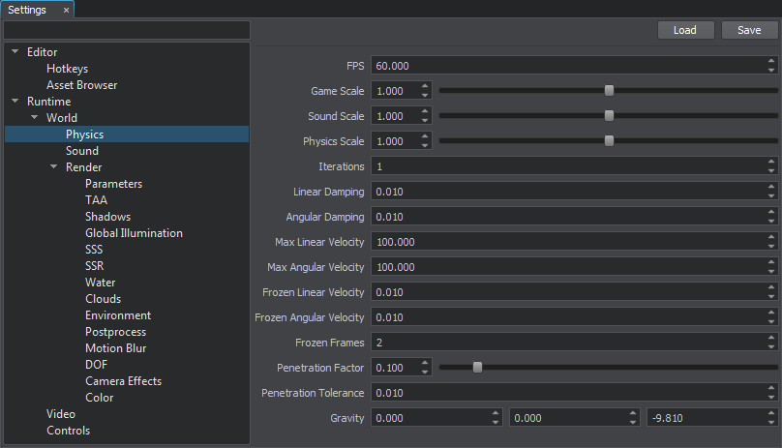Increase Max Linear Velocity with the up arrow
Screen dimensions: 782x448
(x=771, y=237)
